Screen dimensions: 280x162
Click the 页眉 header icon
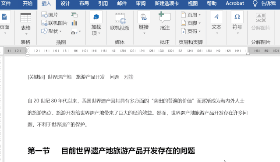coord(183,14)
